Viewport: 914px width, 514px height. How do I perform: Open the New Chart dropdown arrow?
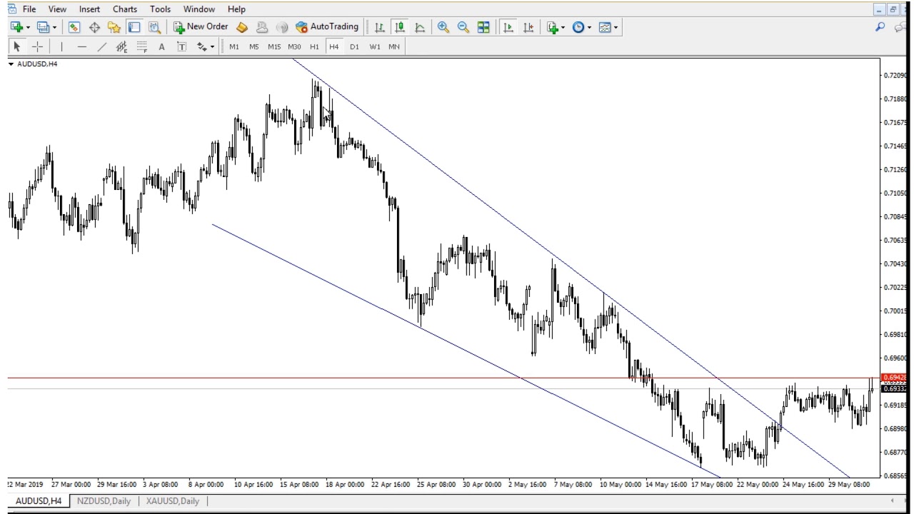[28, 27]
